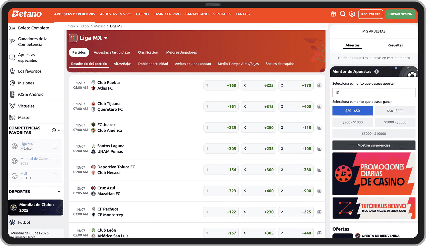Check the Mundial de Clubes 2025 favorite checkbox
Image resolution: width=426 pixels, height=246 pixels.
[x=55, y=161]
